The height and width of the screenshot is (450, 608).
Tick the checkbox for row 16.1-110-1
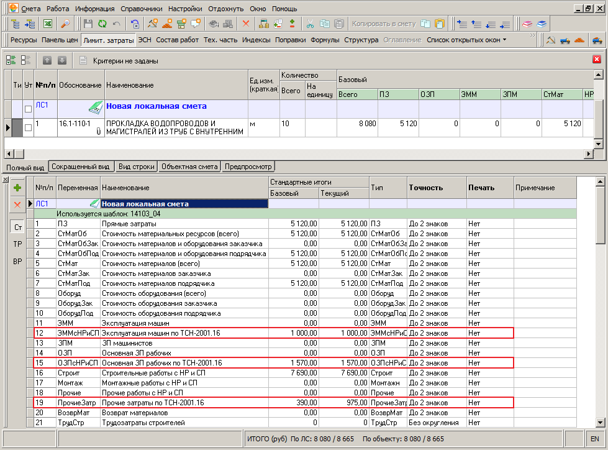tap(29, 127)
